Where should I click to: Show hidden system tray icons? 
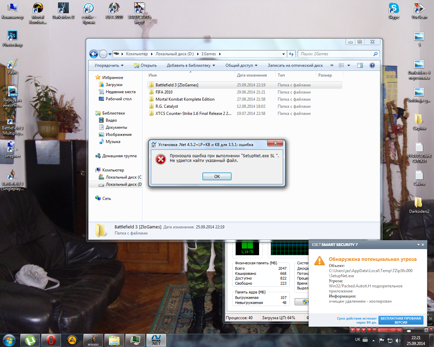[x=373, y=340]
